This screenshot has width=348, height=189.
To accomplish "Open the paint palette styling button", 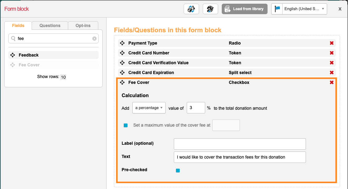I will [x=210, y=9].
